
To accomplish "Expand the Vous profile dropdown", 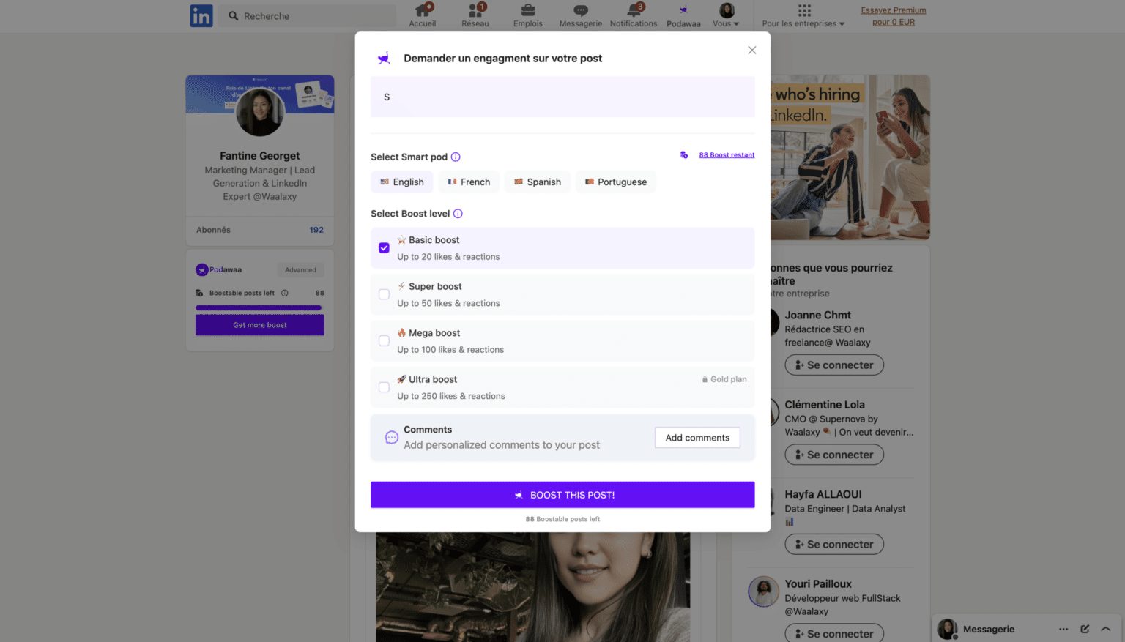I will pos(726,15).
